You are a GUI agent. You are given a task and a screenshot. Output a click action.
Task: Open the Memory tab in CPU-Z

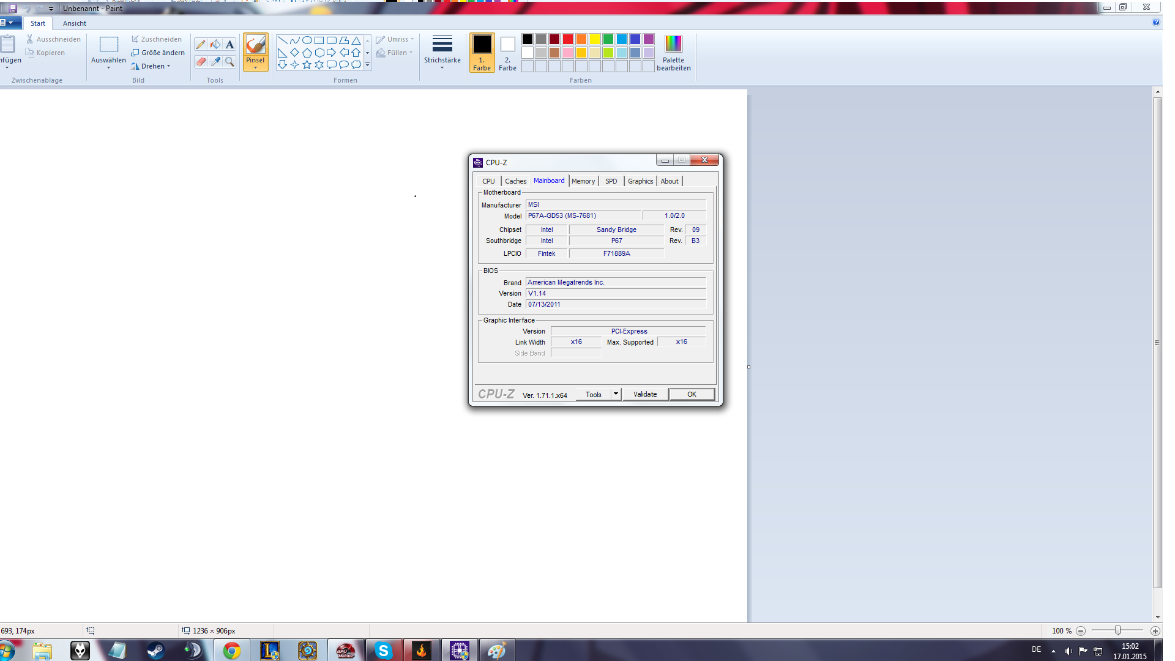pyautogui.click(x=583, y=181)
